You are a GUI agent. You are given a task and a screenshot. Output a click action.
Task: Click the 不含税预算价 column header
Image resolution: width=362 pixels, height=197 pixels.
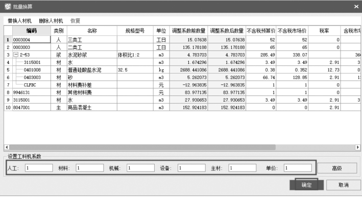261,31
